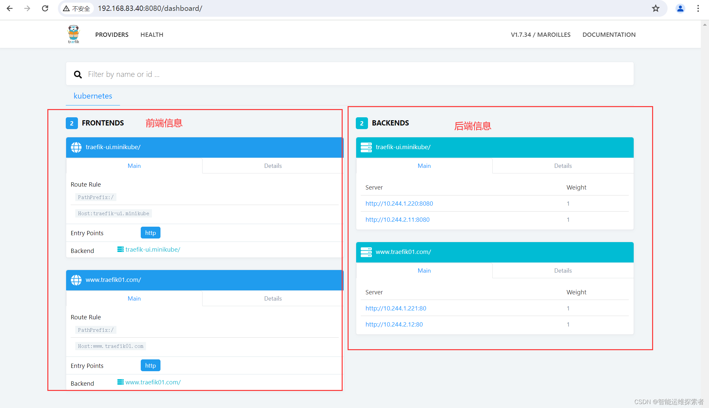
Task: Click globe icon on traefik-ui.minikube frontend
Action: (76, 147)
